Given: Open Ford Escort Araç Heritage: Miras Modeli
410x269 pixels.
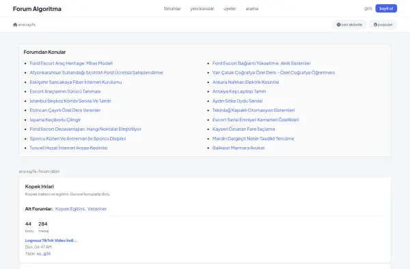Looking at the screenshot, I should 71,63.
